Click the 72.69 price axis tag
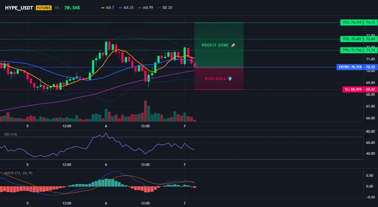The height and width of the screenshot is (207, 378). (370, 39)
